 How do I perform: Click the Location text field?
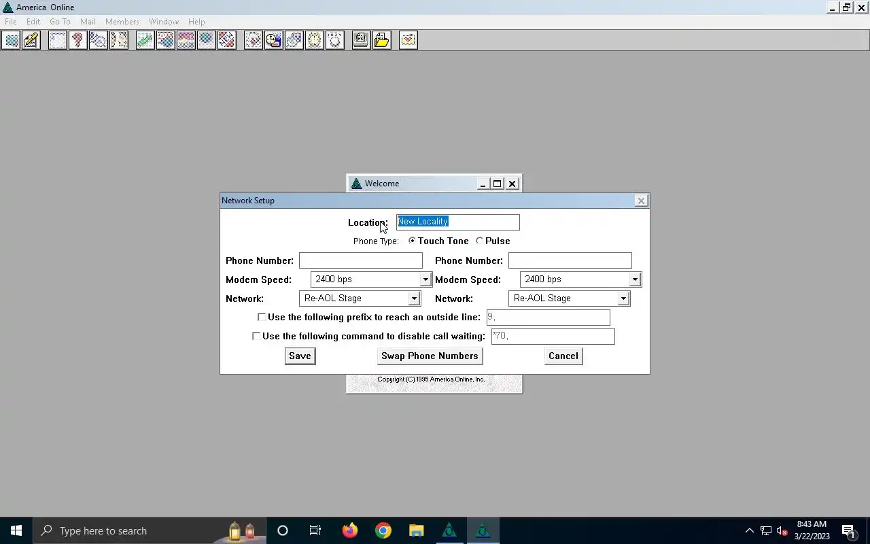pyautogui.click(x=458, y=222)
